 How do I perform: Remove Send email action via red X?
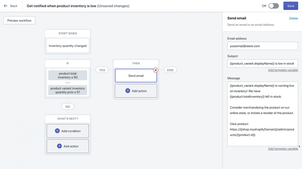click(156, 70)
